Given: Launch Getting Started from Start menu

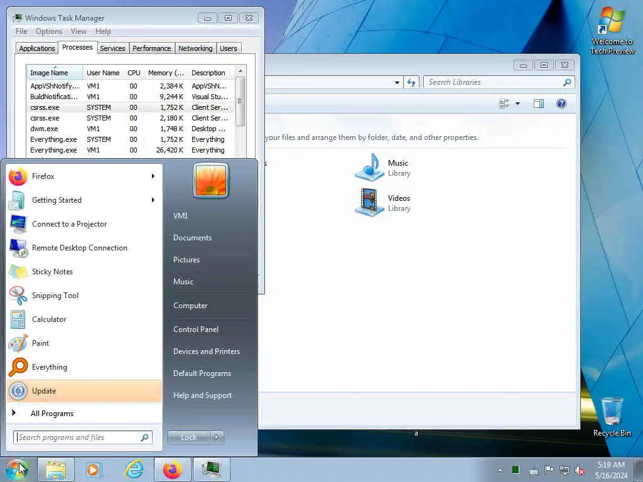Looking at the screenshot, I should click(84, 200).
